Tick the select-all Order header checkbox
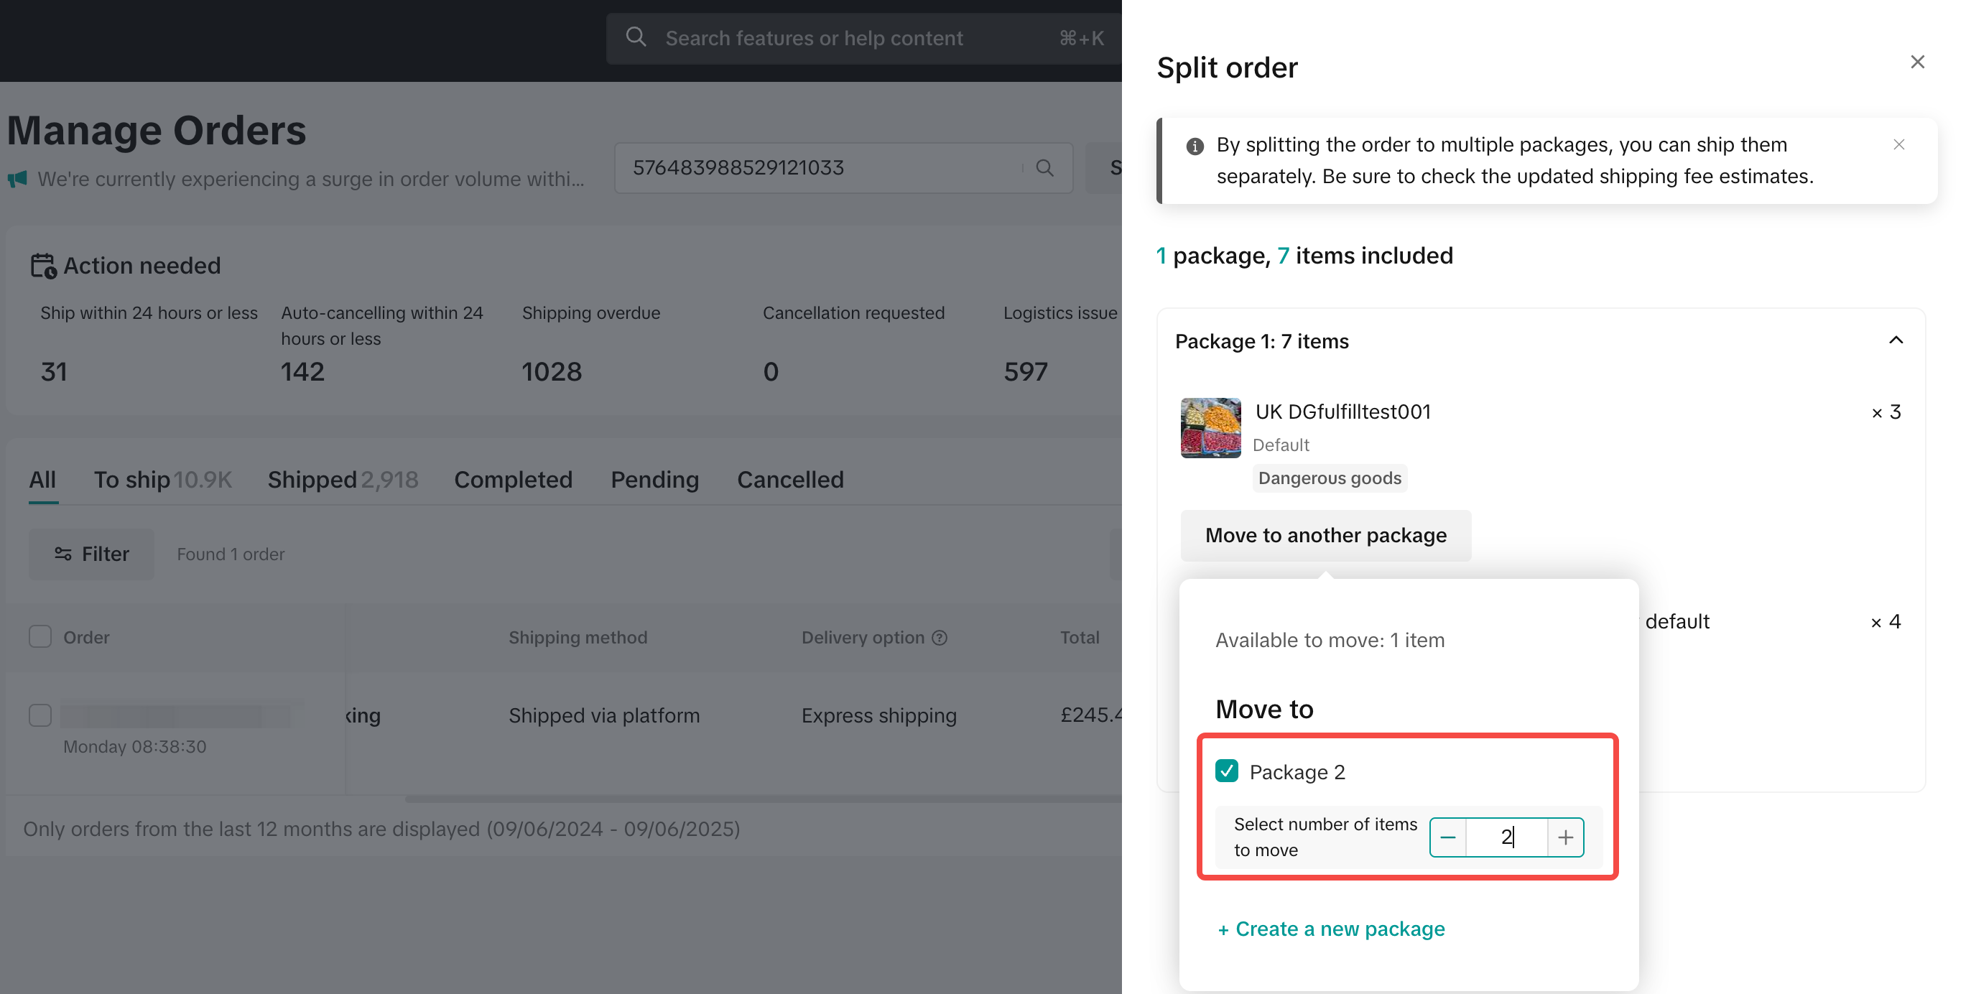 [40, 636]
